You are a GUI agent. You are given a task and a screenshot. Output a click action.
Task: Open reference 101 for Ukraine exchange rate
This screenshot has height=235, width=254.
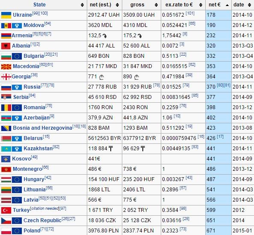click(190, 13)
